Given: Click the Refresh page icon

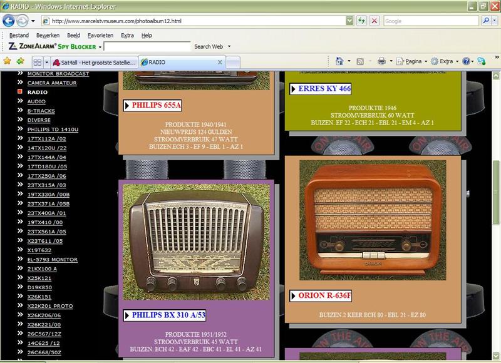Looking at the screenshot, I should point(361,21).
